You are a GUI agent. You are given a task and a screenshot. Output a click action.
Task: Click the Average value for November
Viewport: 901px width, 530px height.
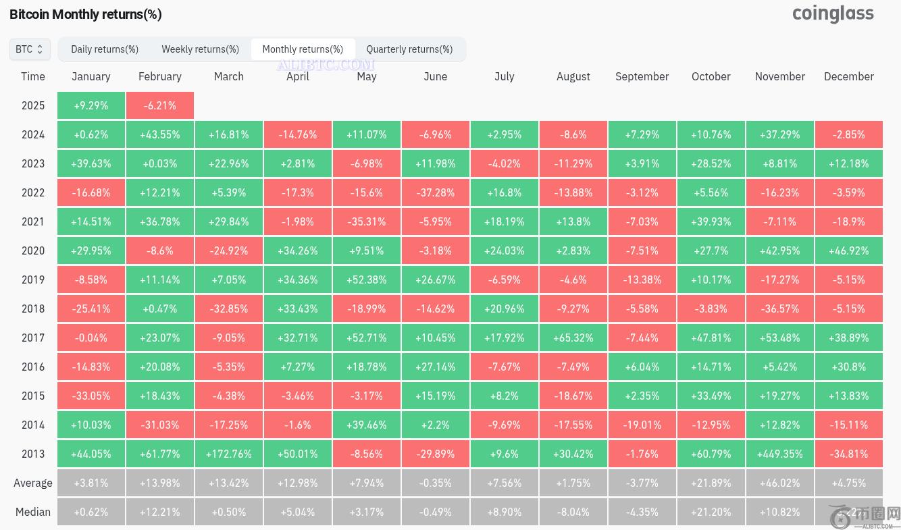coord(780,483)
